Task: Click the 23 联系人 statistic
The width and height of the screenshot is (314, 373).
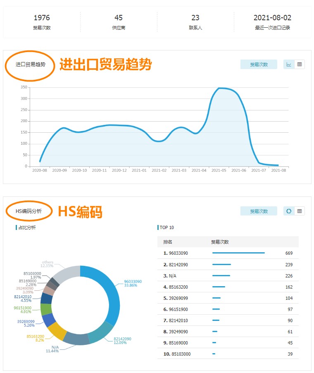Action: coord(195,22)
